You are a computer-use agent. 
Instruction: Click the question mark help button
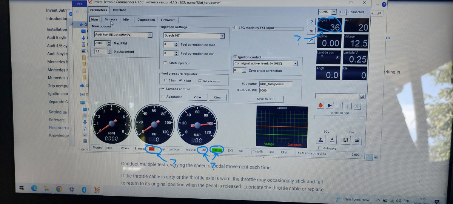click(311, 22)
